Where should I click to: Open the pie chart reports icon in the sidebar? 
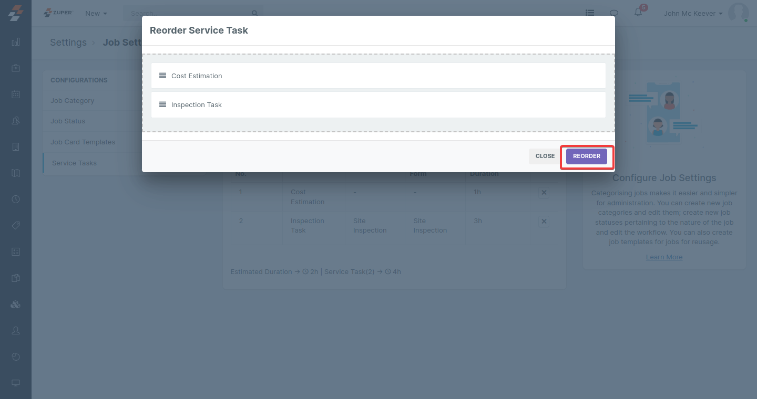[x=16, y=356]
